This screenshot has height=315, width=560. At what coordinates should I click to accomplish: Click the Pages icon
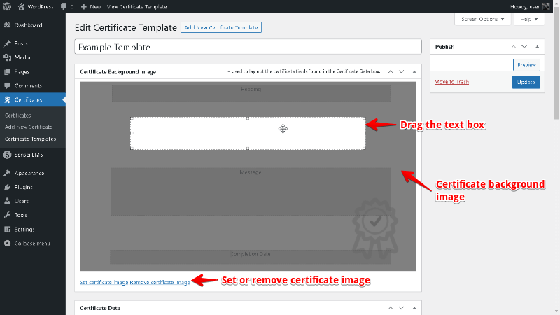[7, 72]
